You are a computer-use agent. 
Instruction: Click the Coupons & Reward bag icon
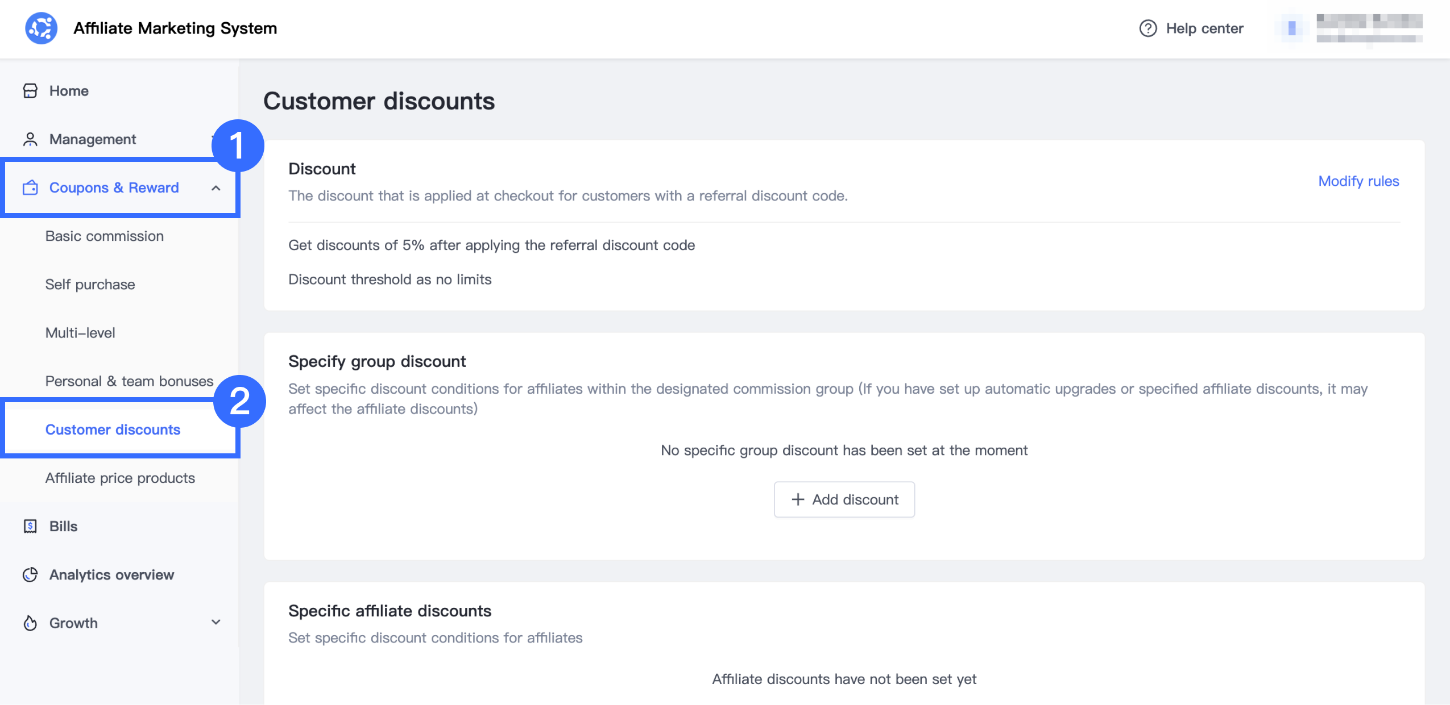click(x=30, y=187)
